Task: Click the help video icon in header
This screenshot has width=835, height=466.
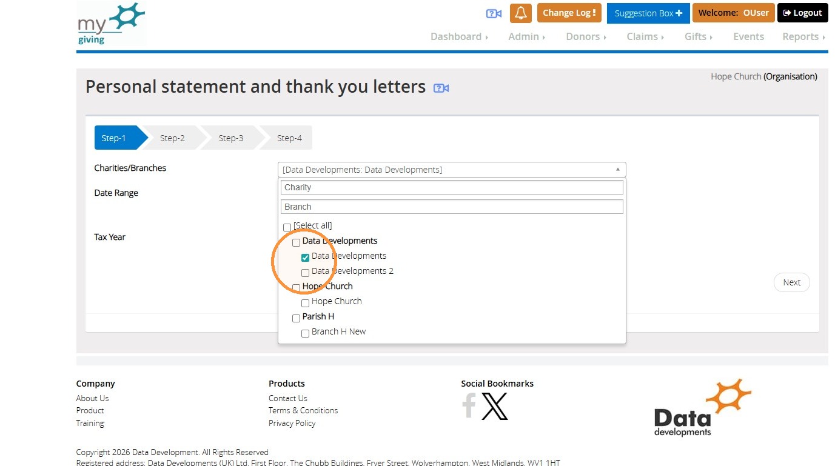Action: coord(494,13)
